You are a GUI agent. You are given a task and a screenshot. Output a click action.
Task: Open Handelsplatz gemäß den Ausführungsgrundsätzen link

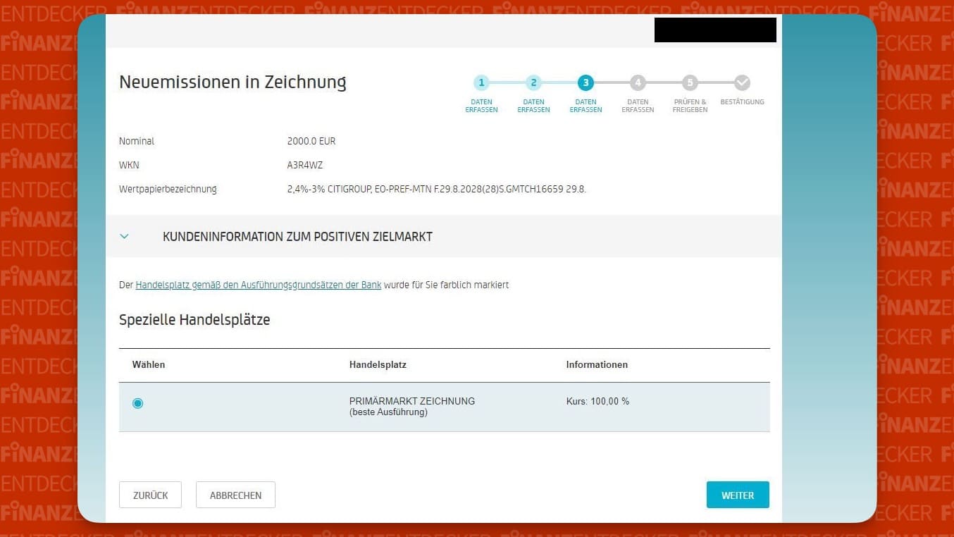(x=258, y=285)
